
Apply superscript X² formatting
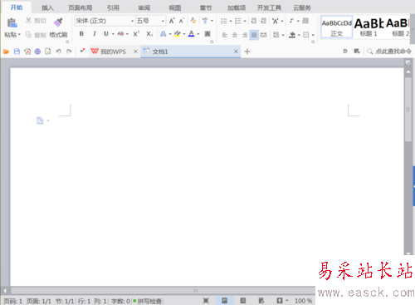click(136, 34)
